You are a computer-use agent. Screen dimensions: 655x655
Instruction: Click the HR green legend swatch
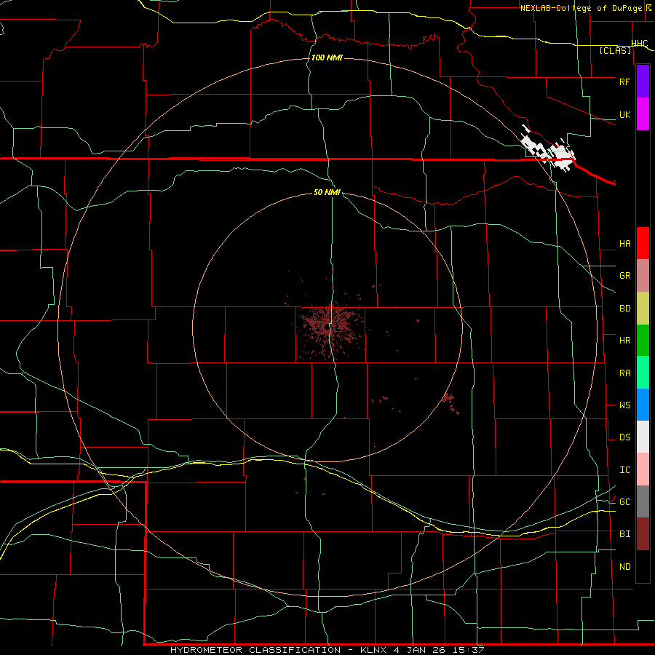point(643,341)
